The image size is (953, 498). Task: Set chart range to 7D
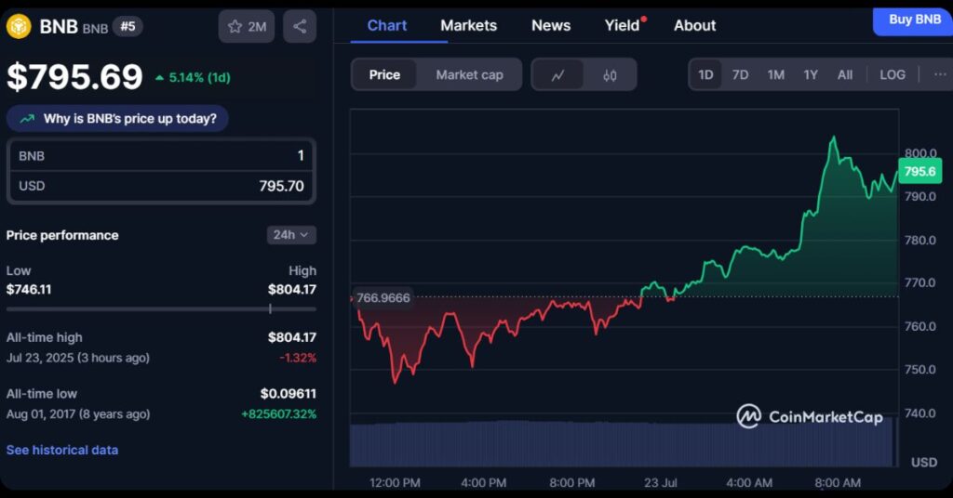point(740,74)
